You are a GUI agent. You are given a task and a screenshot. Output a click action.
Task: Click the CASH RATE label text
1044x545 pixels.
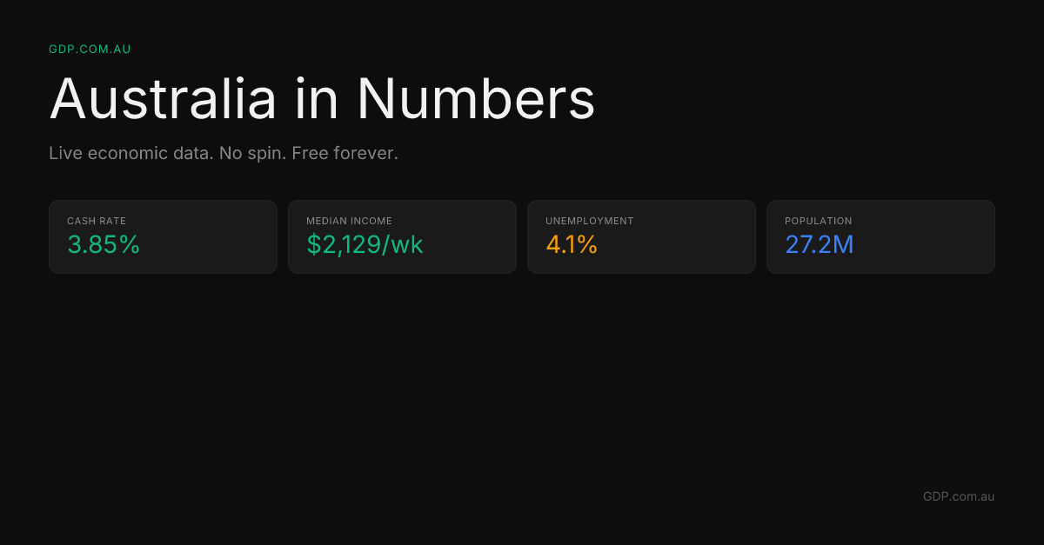coord(97,222)
